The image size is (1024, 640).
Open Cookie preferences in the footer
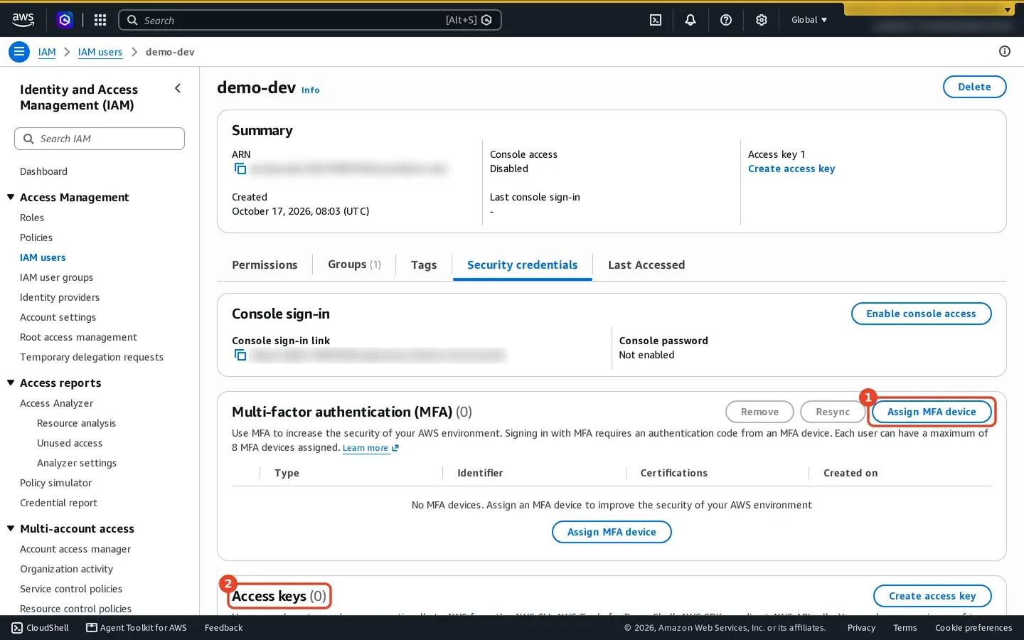click(974, 628)
